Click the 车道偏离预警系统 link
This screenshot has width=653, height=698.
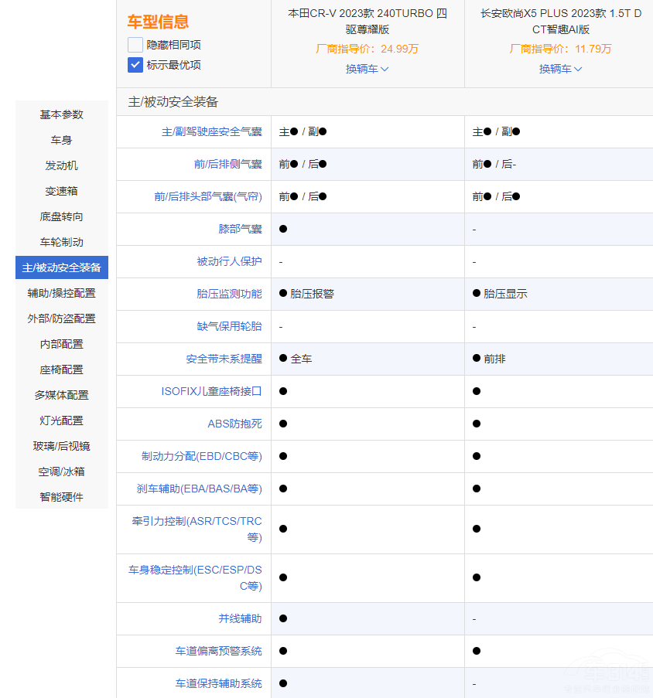point(218,651)
